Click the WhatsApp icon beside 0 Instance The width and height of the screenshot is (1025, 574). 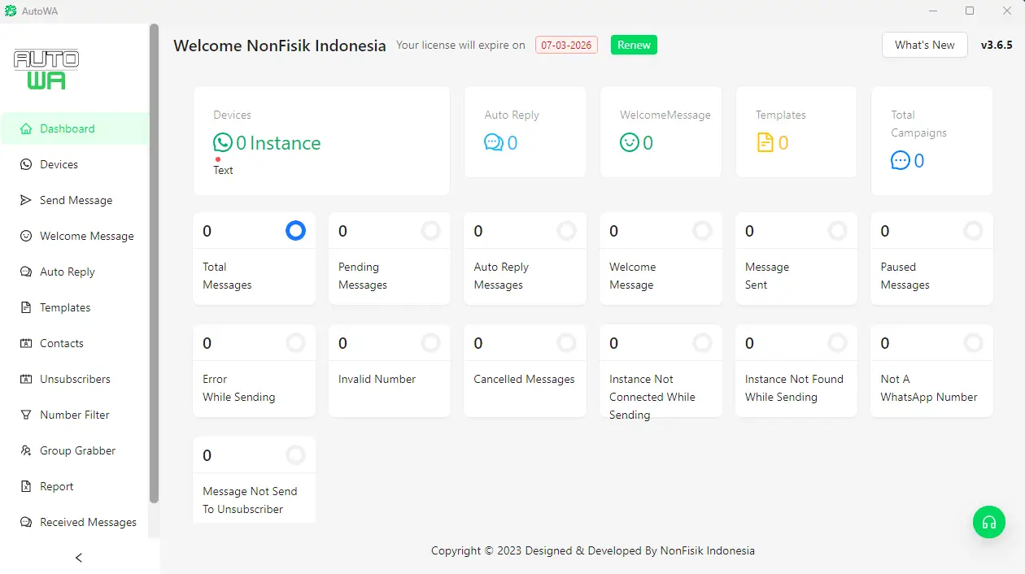222,143
